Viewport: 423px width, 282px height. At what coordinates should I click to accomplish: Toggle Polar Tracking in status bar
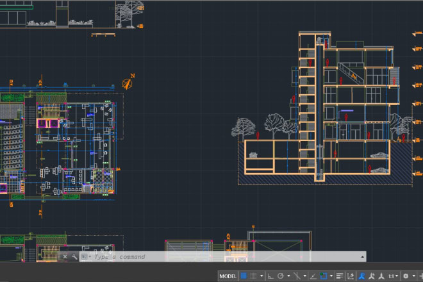281,276
